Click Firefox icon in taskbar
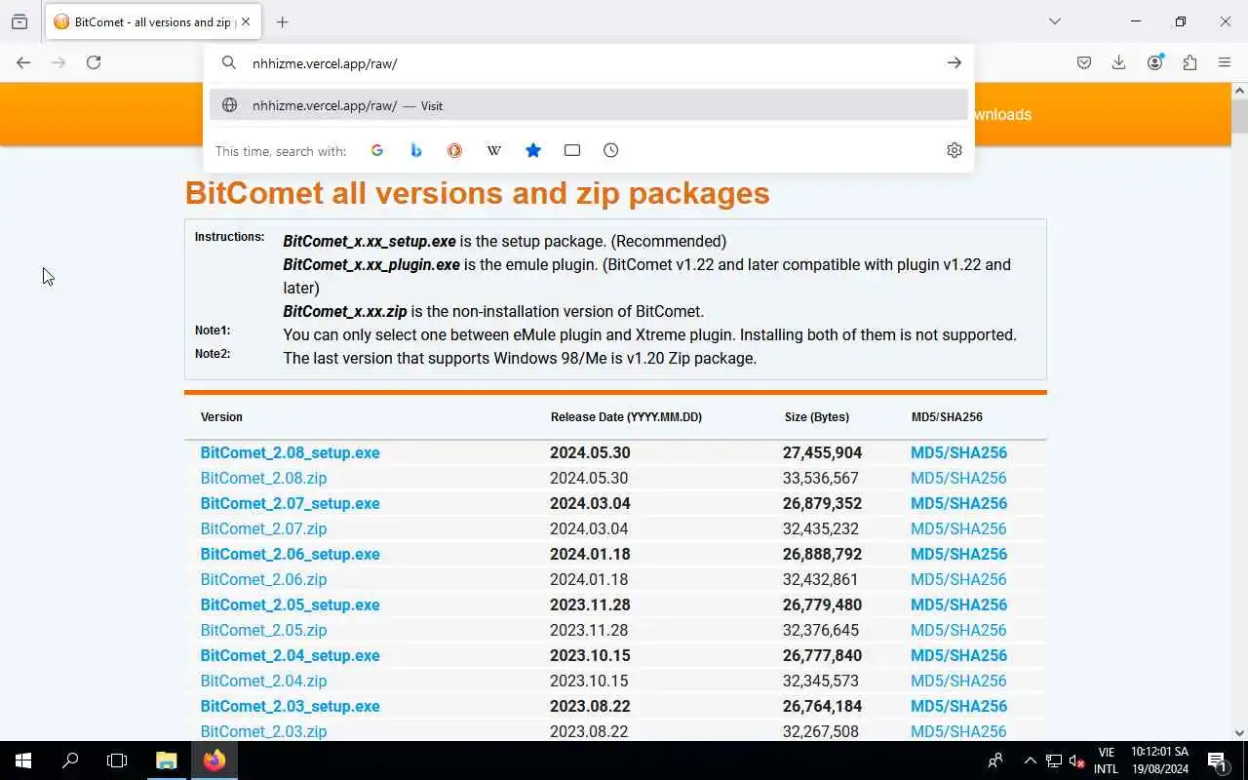The width and height of the screenshot is (1248, 780). pyautogui.click(x=214, y=760)
